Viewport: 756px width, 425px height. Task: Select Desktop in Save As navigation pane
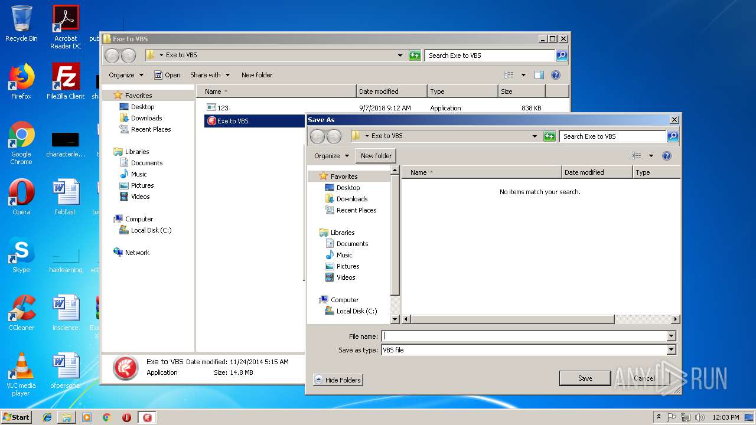coord(348,188)
